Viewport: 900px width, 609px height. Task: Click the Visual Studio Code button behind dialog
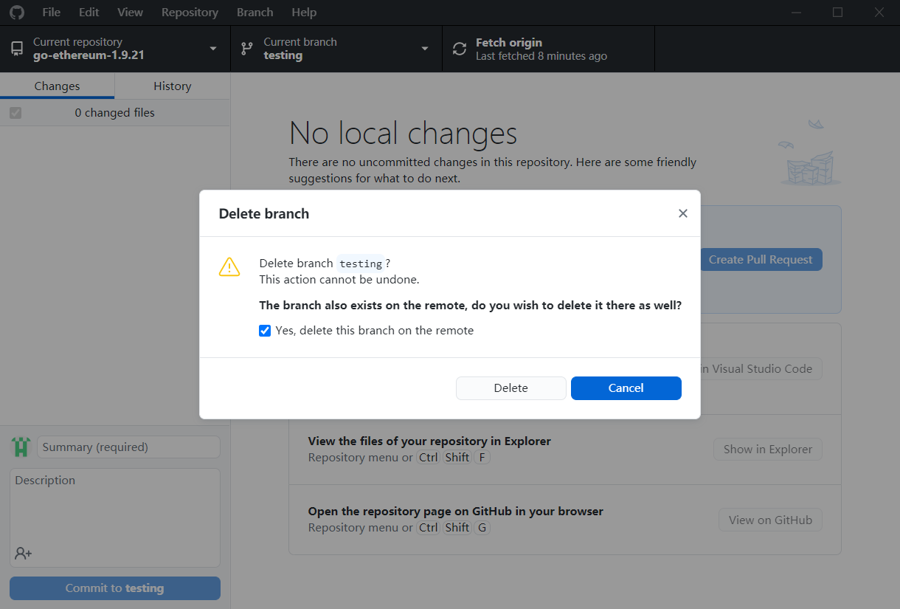point(761,368)
